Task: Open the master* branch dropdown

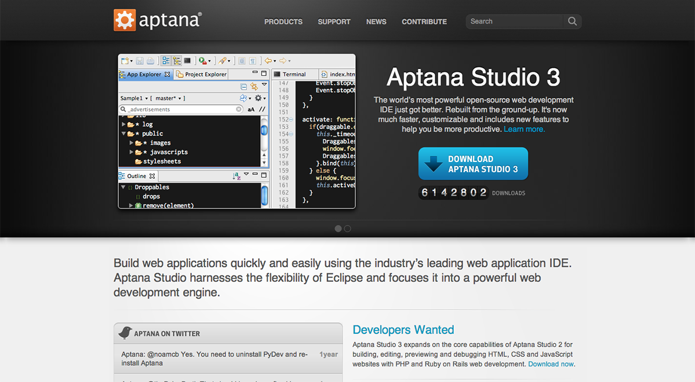Action: point(169,98)
